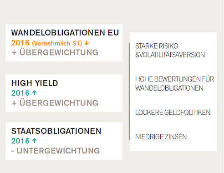
Task: Select the Staatsobligationen heading
Action: [56, 131]
